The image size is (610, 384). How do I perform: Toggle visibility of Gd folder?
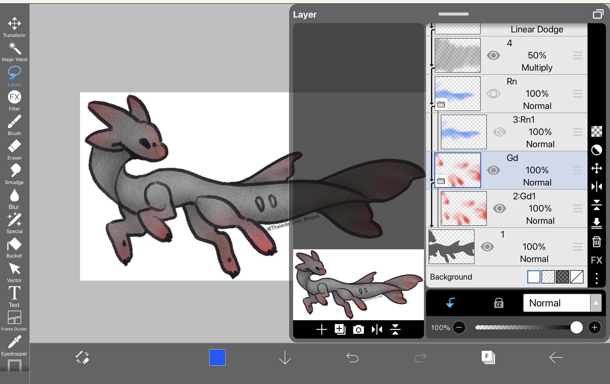pyautogui.click(x=493, y=170)
